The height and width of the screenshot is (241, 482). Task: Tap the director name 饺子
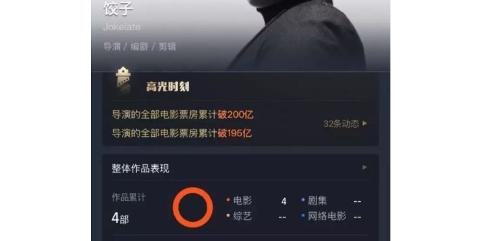[118, 8]
